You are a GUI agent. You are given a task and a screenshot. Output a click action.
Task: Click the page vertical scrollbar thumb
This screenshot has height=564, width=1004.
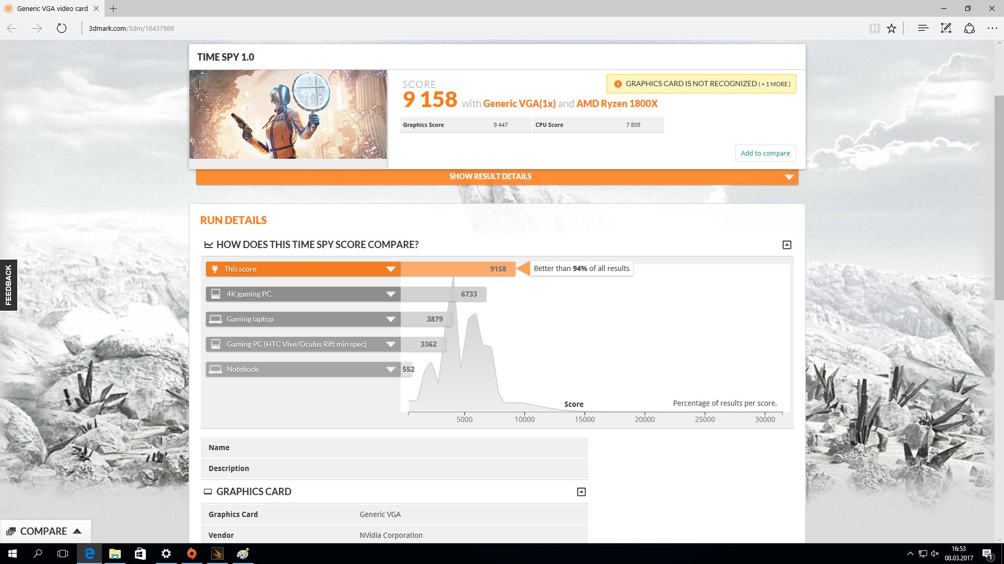[x=999, y=198]
